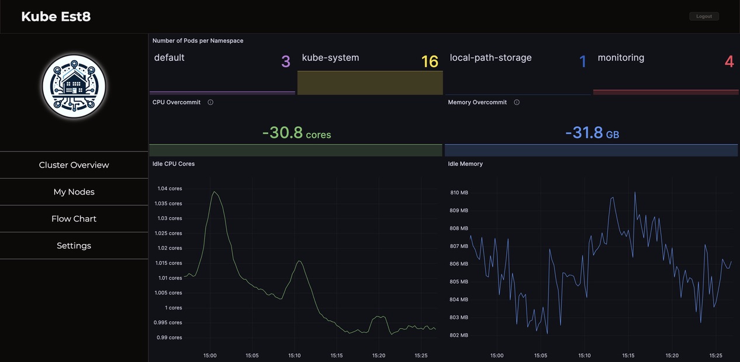Click the Idle CPU graph peak near 15:00
The image size is (740, 362).
pos(215,192)
